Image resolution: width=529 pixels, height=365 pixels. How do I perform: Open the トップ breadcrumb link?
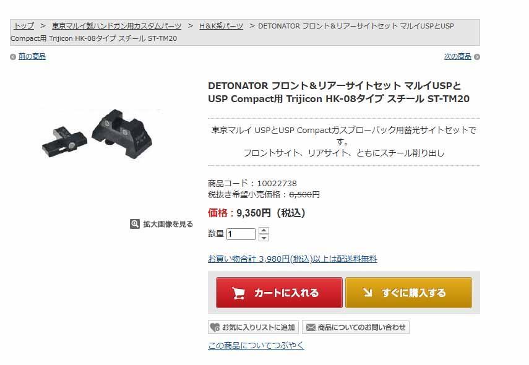coord(24,26)
